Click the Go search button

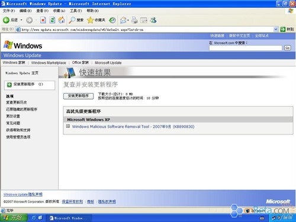coord(288,48)
